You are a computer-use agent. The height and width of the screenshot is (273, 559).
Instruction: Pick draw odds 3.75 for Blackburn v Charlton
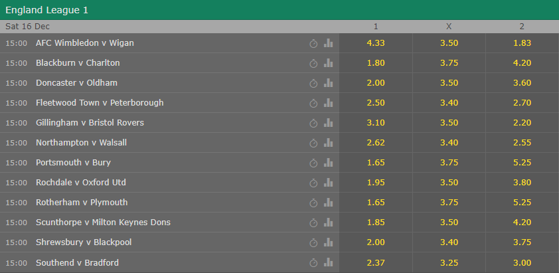coord(449,63)
